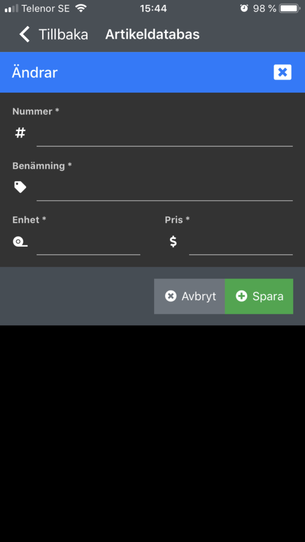Screen dimensions: 305x542
Task: Click the plus circle icon on Spara
Action: click(x=241, y=296)
